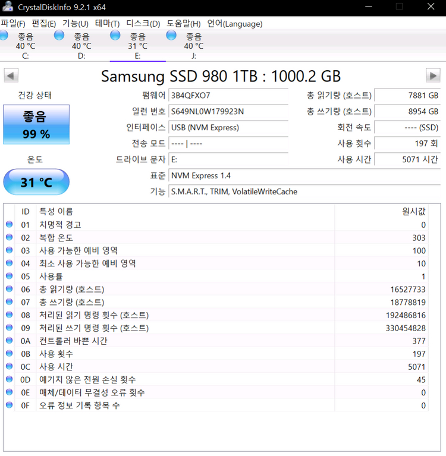Click the blue status dot for ID 02

10,237
